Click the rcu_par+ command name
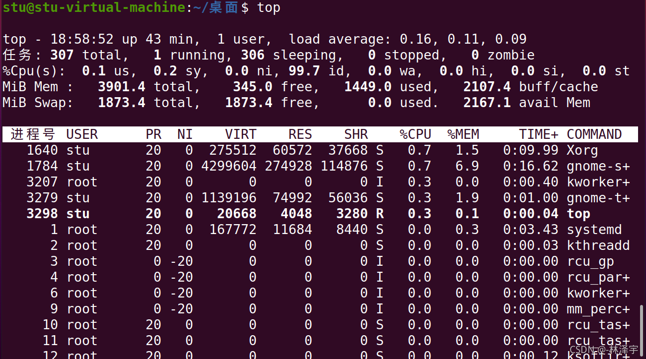646x359 pixels. tap(598, 277)
